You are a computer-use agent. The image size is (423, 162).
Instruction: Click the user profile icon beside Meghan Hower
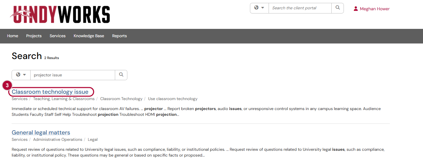coord(356,9)
